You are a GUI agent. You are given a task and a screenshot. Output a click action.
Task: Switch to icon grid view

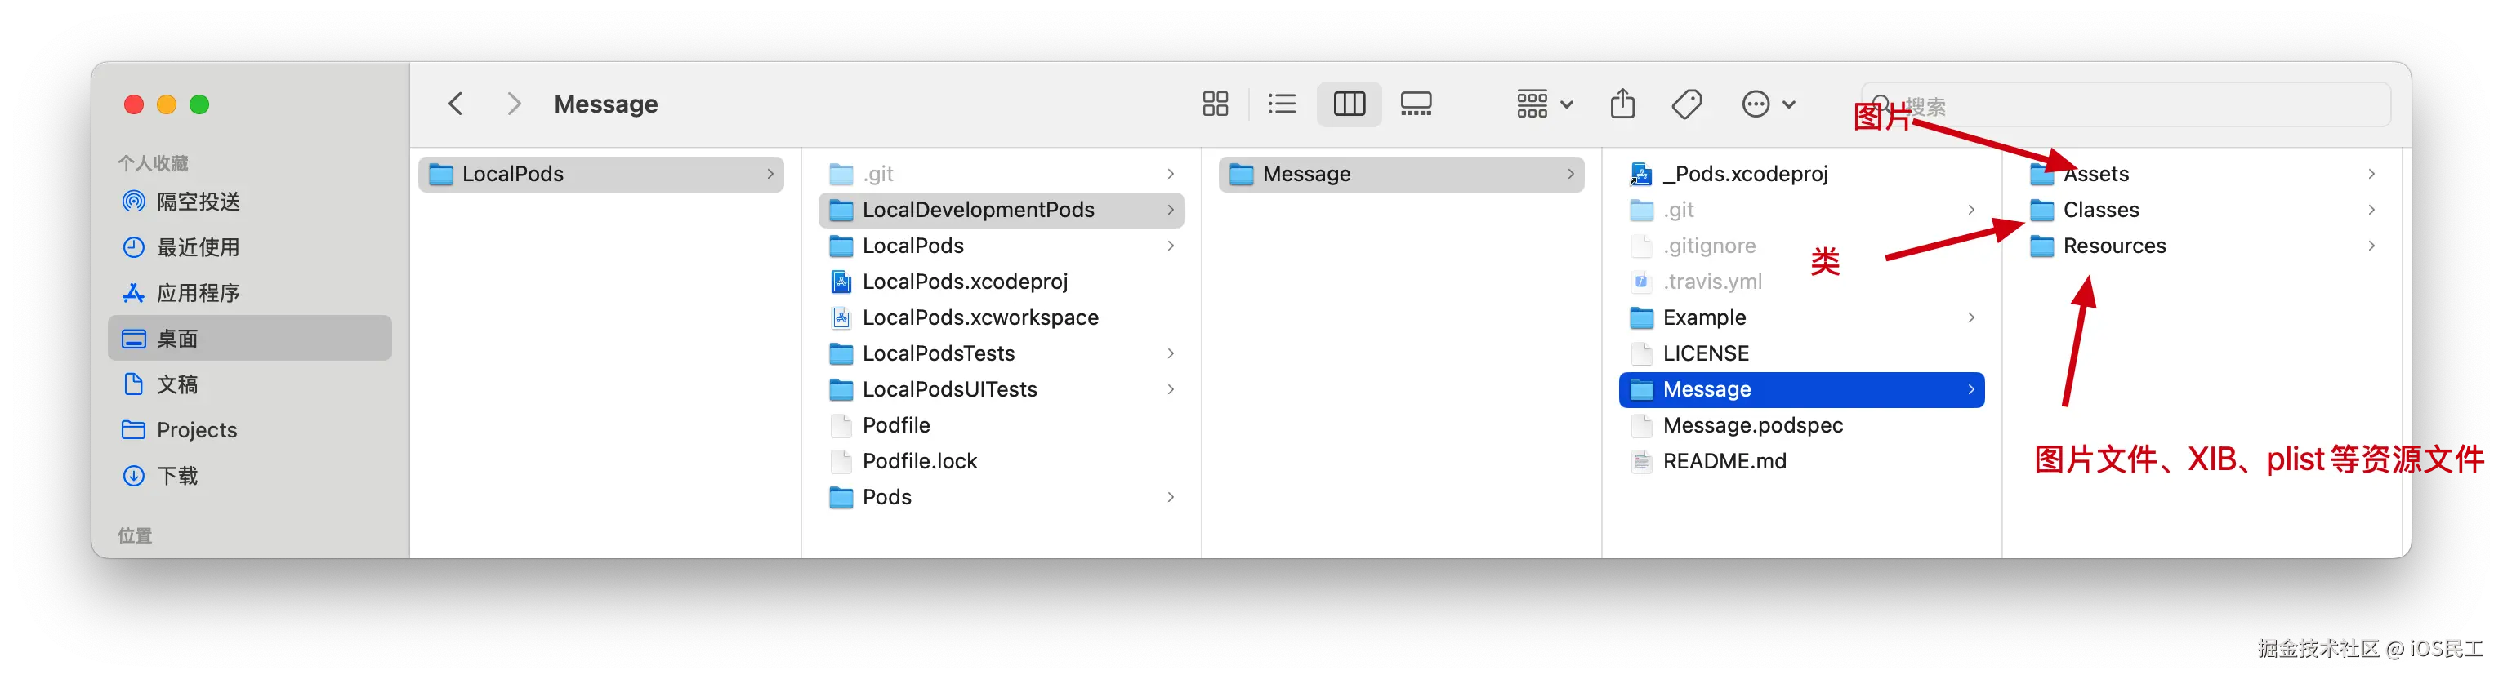click(1216, 104)
